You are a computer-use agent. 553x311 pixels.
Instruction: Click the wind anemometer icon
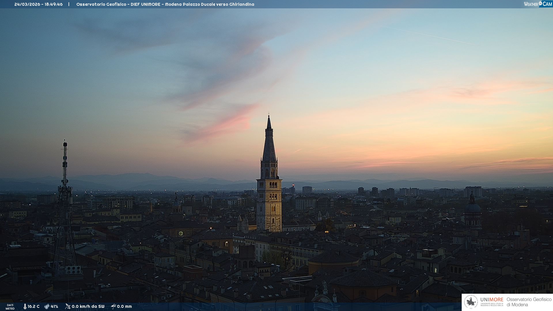point(68,306)
